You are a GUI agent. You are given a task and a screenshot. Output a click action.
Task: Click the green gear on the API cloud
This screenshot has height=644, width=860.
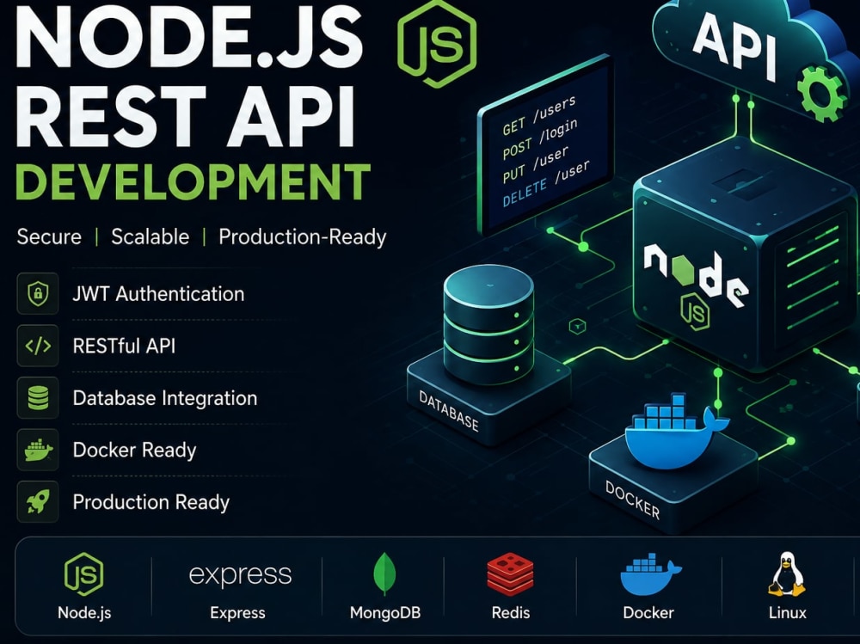tap(821, 93)
